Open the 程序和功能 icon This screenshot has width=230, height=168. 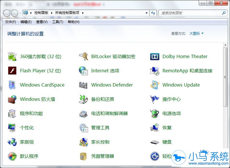(12, 113)
